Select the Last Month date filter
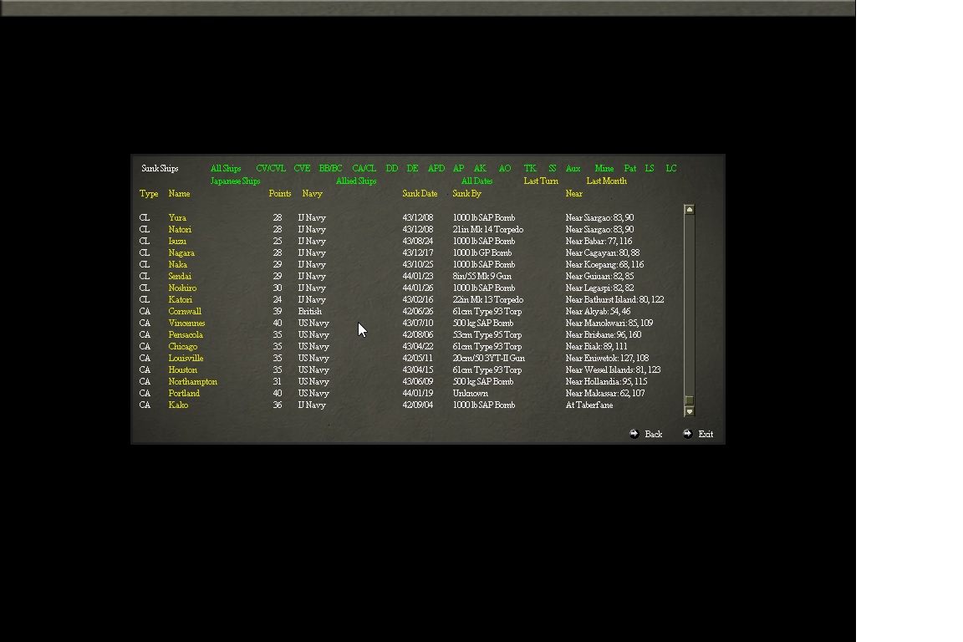963x642 pixels. [x=607, y=181]
